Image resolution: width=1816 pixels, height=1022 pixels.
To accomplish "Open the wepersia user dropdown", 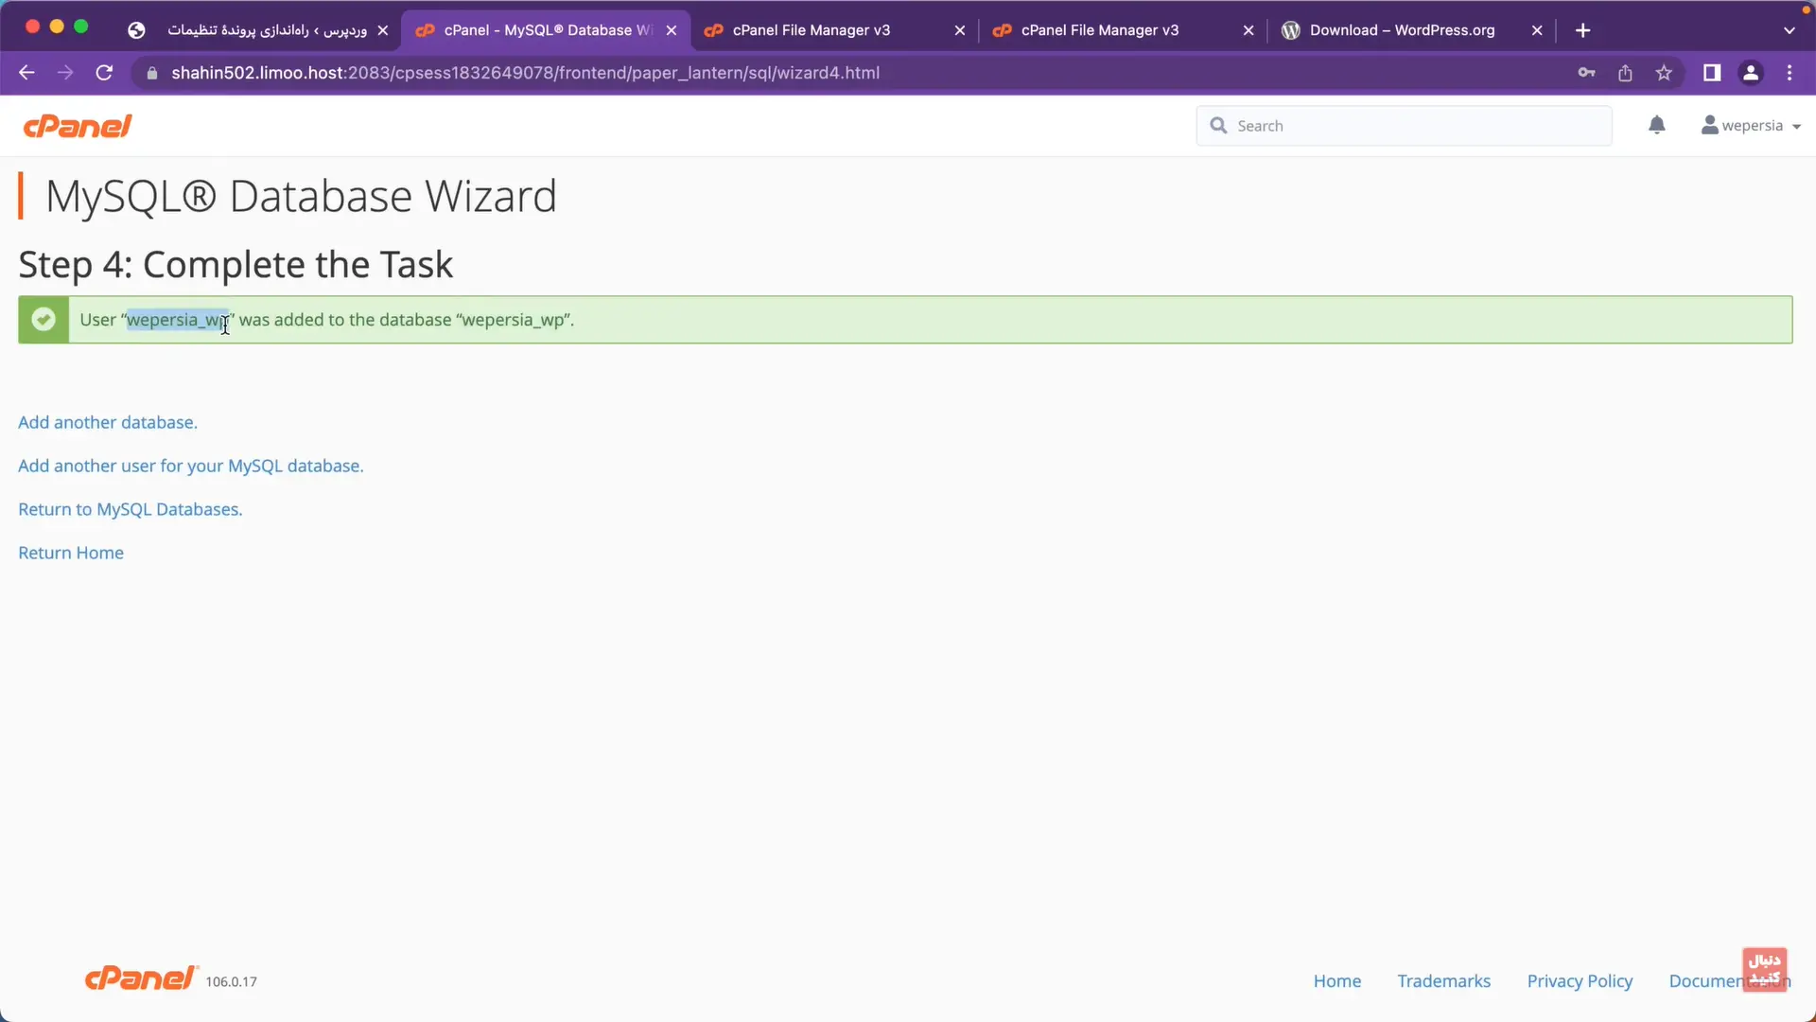I will (1751, 126).
